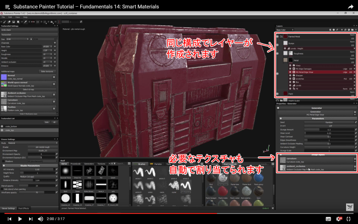Open the 3D view mode icon
The width and height of the screenshot is (358, 224).
coord(45,22)
